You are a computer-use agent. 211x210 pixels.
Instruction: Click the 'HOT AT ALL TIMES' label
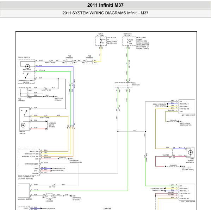coord(100,35)
